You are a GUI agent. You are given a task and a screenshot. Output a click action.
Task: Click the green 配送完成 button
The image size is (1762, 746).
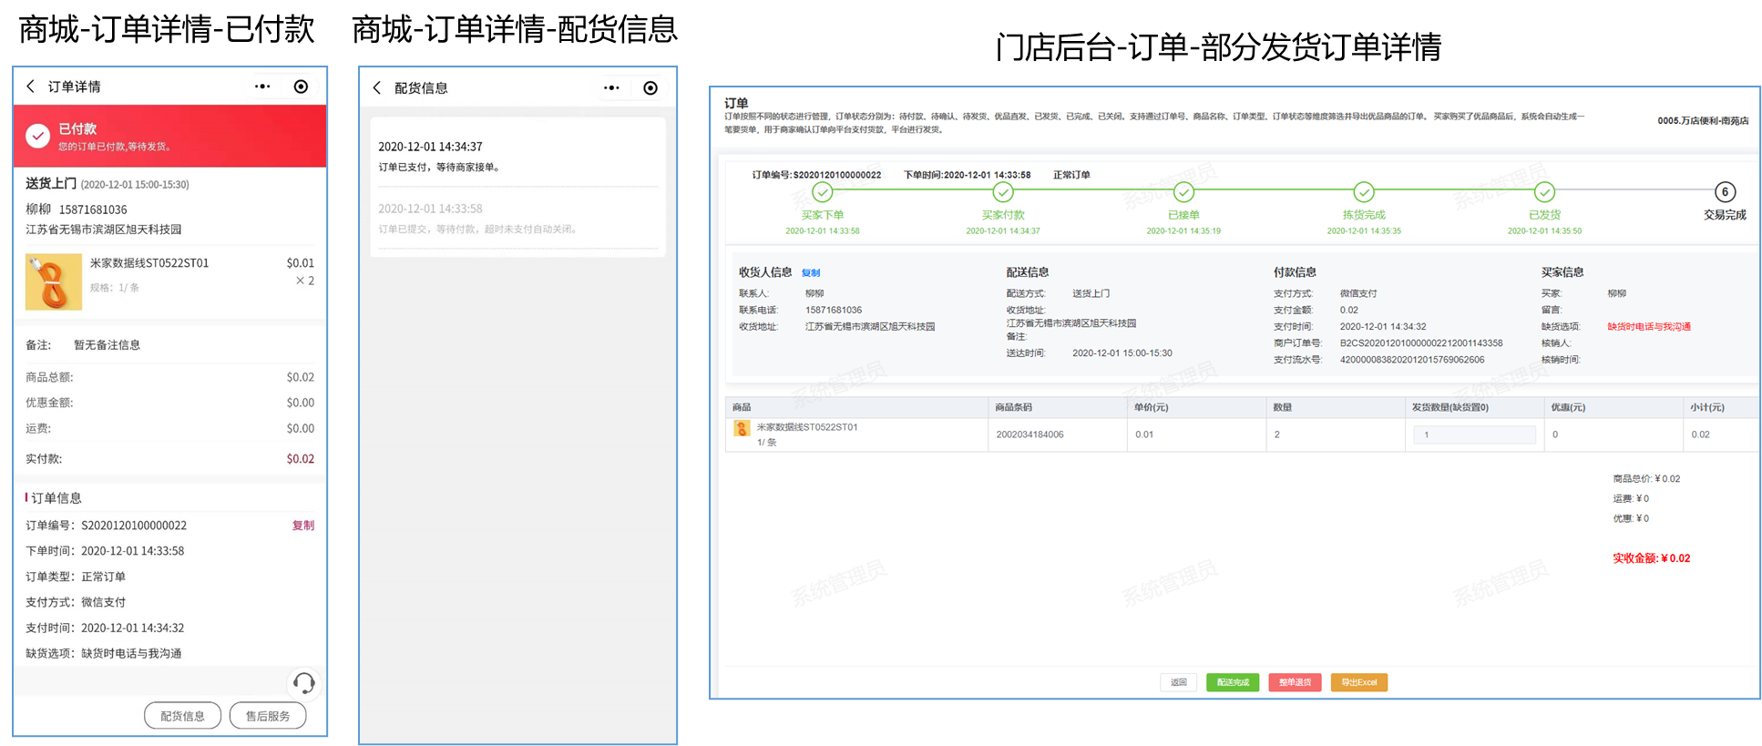pos(1233,682)
